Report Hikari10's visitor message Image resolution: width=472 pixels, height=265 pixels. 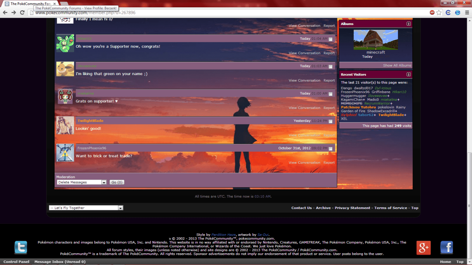[x=329, y=53]
